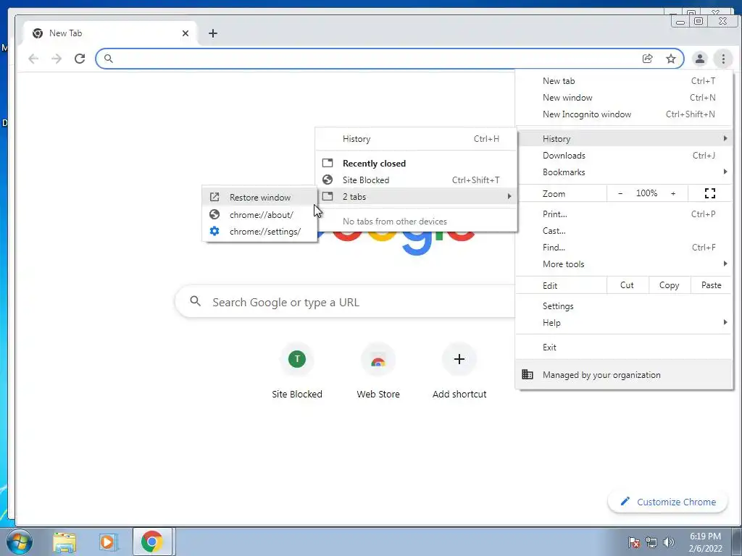Bookmark this tab with the star icon

point(670,58)
